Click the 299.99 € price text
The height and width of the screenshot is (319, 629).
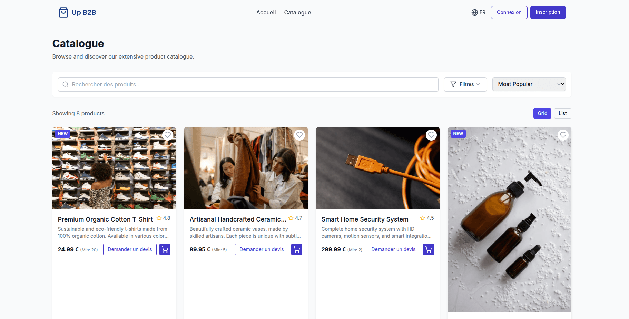pyautogui.click(x=334, y=249)
